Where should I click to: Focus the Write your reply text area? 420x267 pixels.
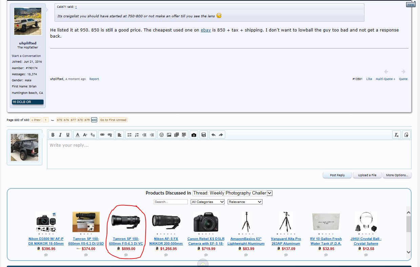(229, 154)
